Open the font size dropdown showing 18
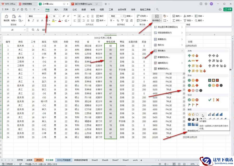234x166 pixels. 59,16
